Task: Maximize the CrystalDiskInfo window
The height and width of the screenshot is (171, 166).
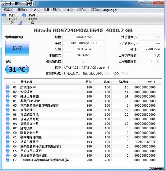Action: tap(149, 3)
